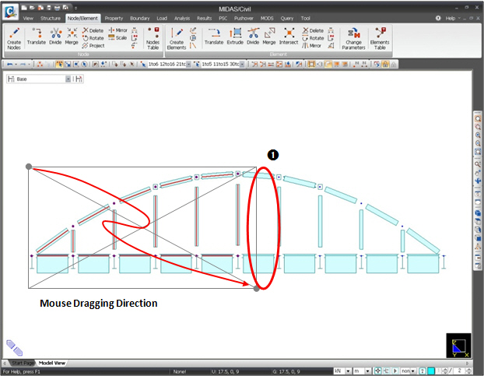Switch to the Start Page tab
The width and height of the screenshot is (484, 376).
(x=23, y=364)
